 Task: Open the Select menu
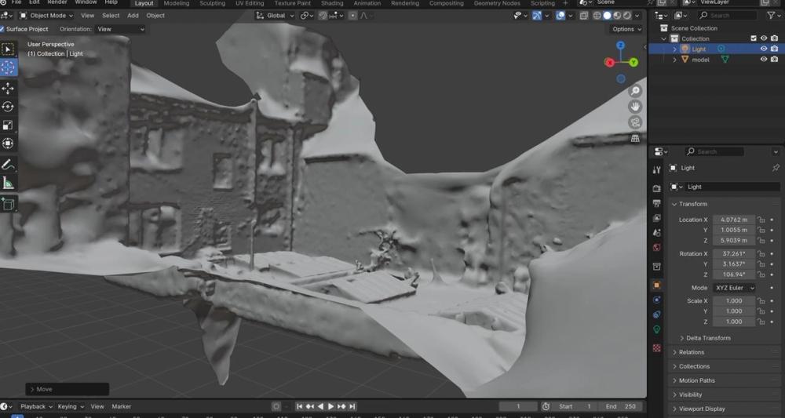[x=111, y=16]
